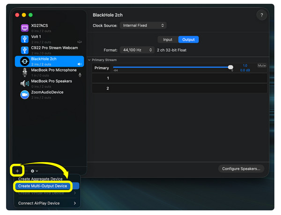
Task: Open the gear actions menu
Action: [34, 171]
